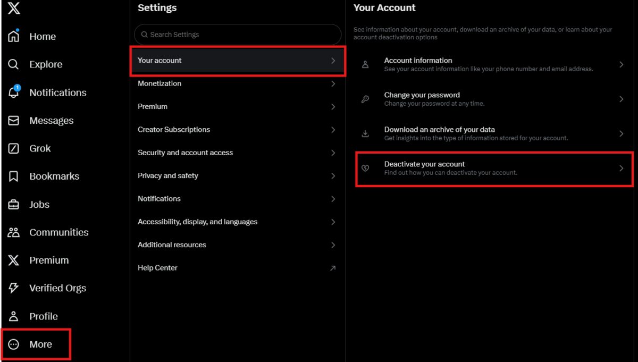Open Notifications label in left sidebar
This screenshot has width=638, height=362.
click(58, 92)
